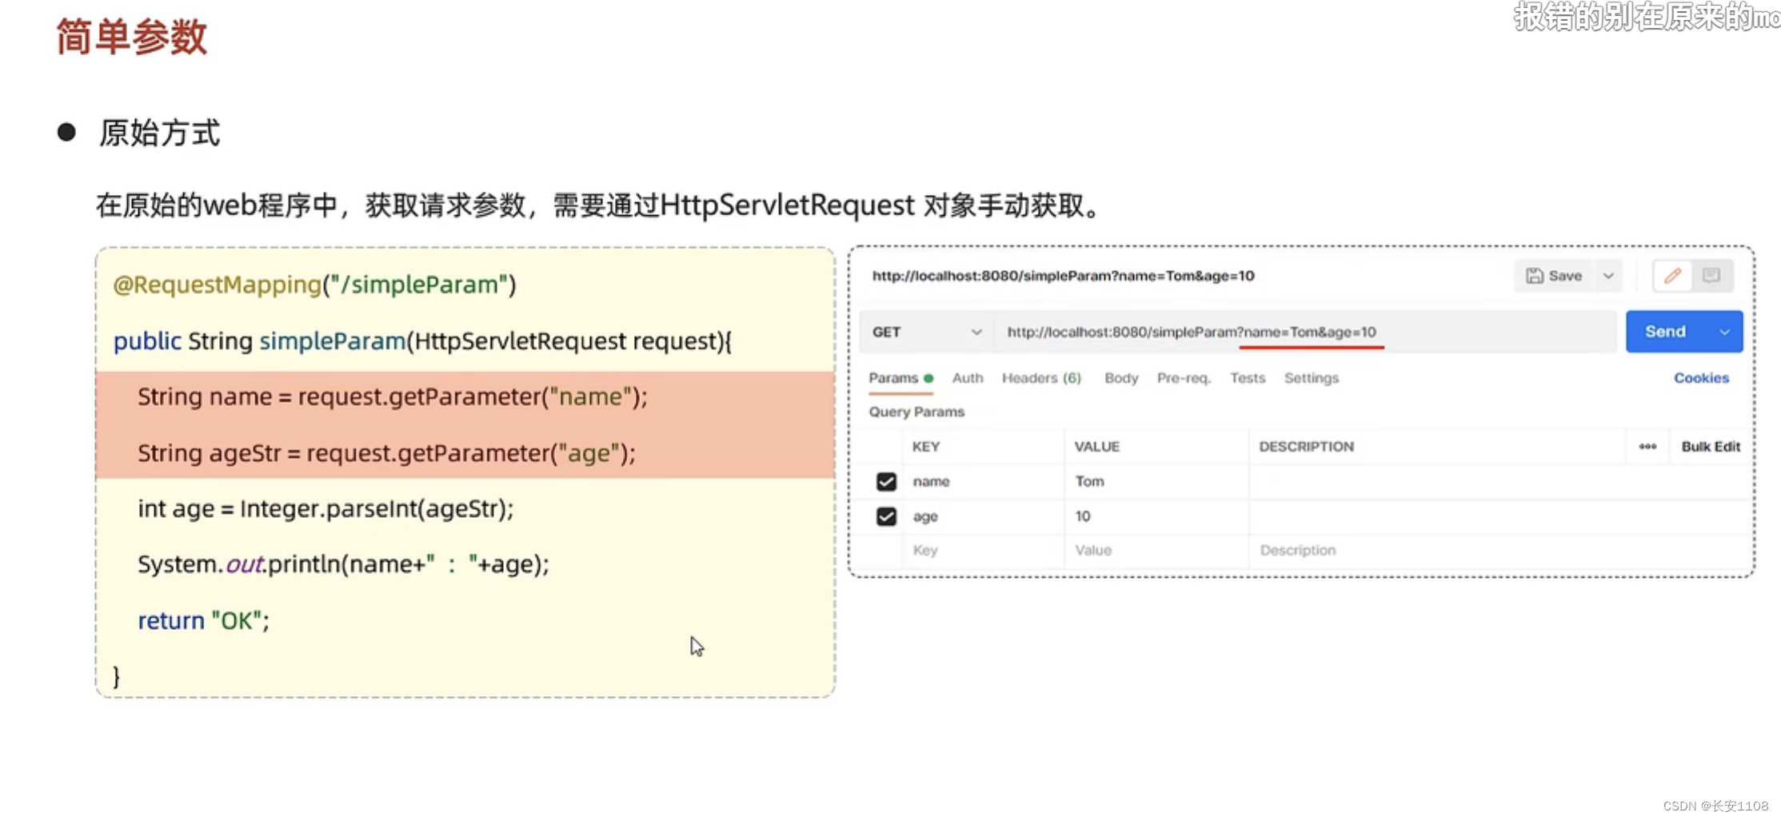Viewport: 1781px width, 820px height.
Task: Uncheck the age parameter checkbox
Action: point(886,517)
